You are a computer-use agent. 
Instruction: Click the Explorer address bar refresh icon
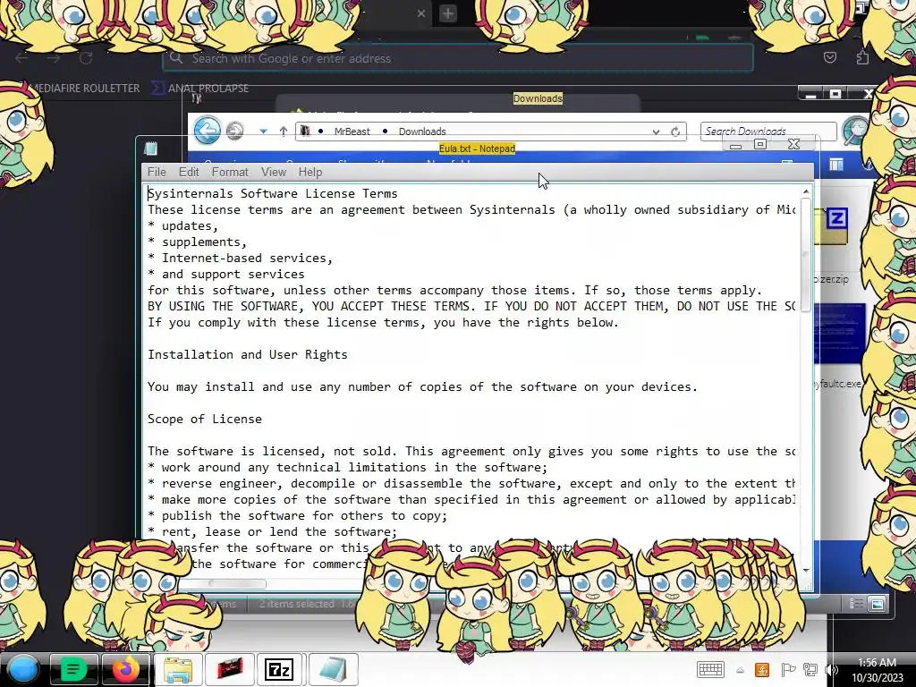point(675,131)
